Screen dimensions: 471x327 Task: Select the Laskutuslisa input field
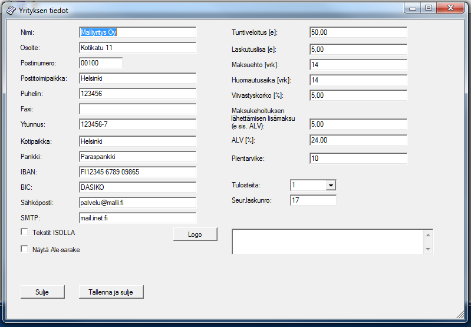358,49
